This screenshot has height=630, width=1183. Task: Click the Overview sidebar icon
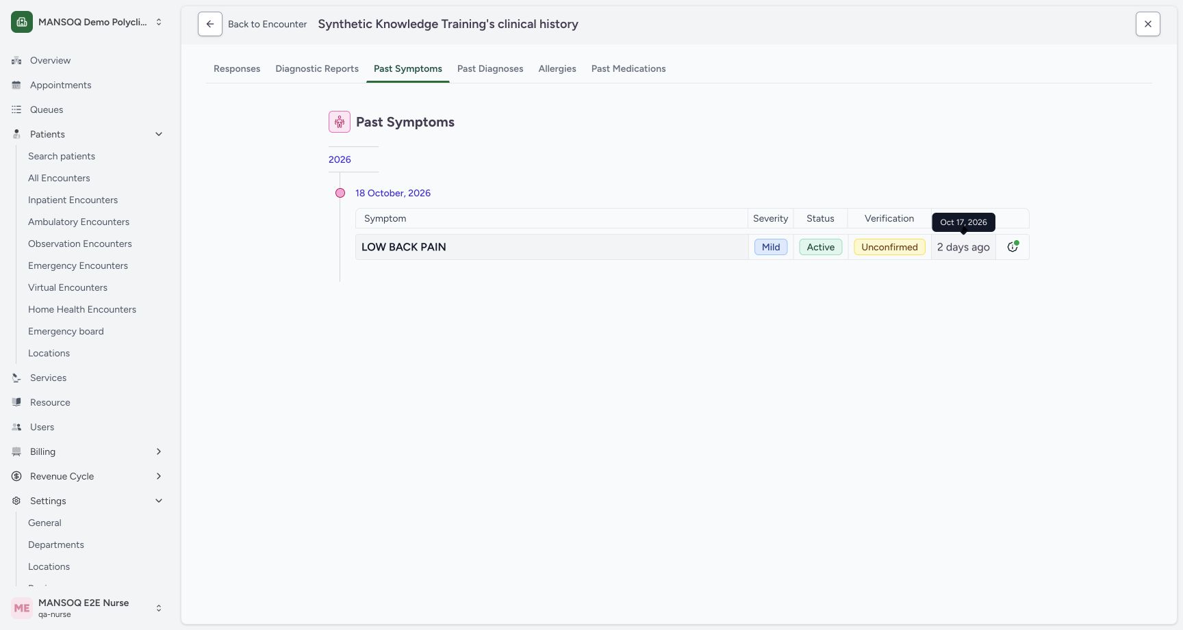[16, 60]
